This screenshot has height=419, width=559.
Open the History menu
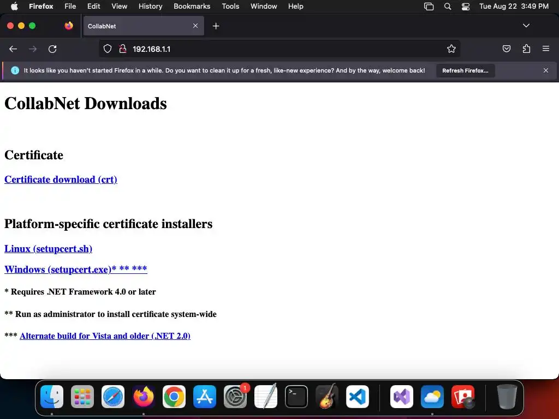150,7
